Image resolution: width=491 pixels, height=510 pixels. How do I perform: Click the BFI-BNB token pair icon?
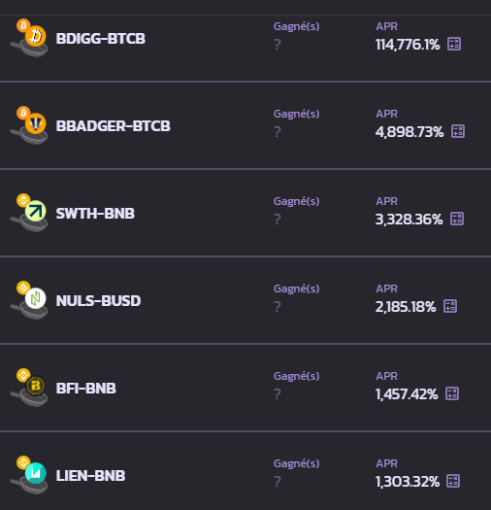29,388
